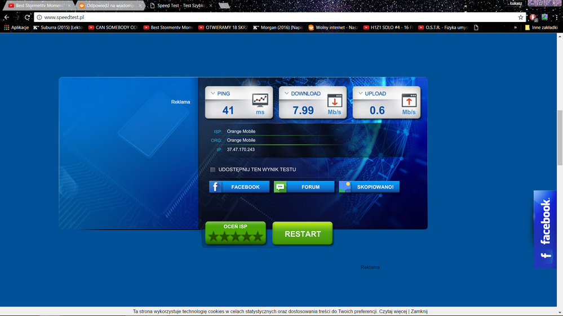Switch to Odpowiedź na wiadomość tab
The image size is (563, 316).
click(x=109, y=6)
